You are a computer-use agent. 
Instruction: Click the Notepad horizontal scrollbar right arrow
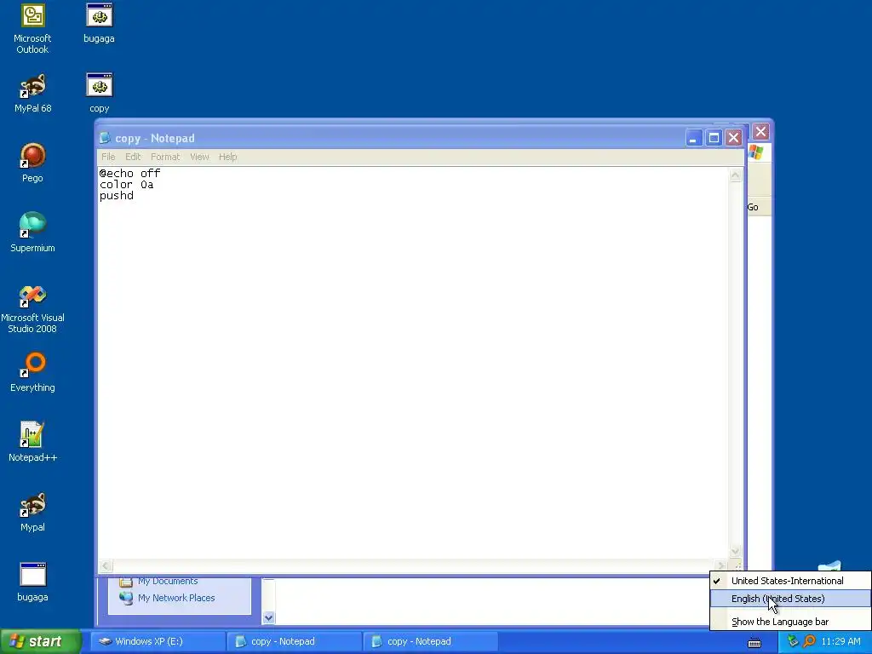pos(720,566)
